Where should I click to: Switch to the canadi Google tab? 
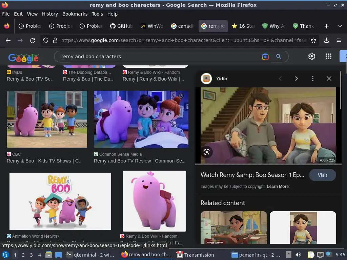[x=182, y=26]
